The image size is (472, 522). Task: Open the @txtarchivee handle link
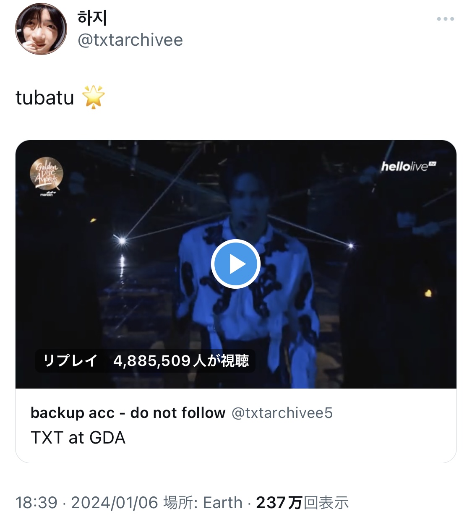[130, 40]
